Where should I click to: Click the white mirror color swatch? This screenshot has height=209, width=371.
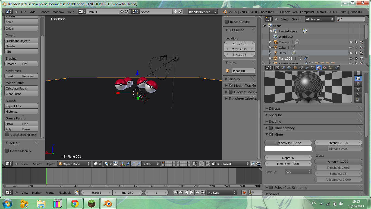click(x=288, y=149)
